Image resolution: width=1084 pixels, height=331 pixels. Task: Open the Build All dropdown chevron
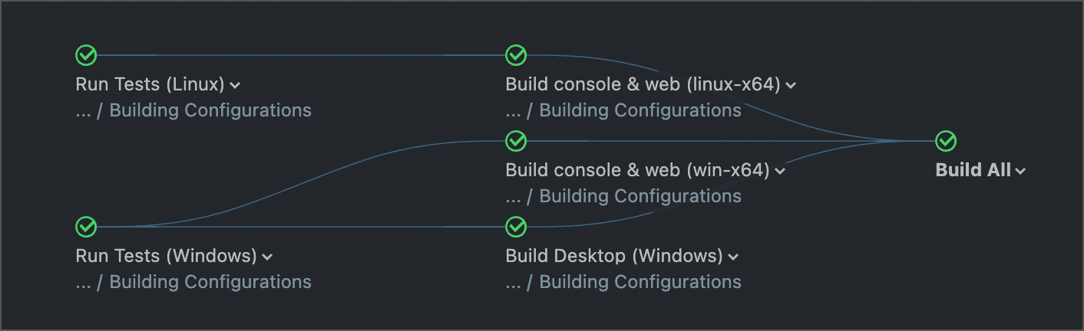(x=1020, y=171)
